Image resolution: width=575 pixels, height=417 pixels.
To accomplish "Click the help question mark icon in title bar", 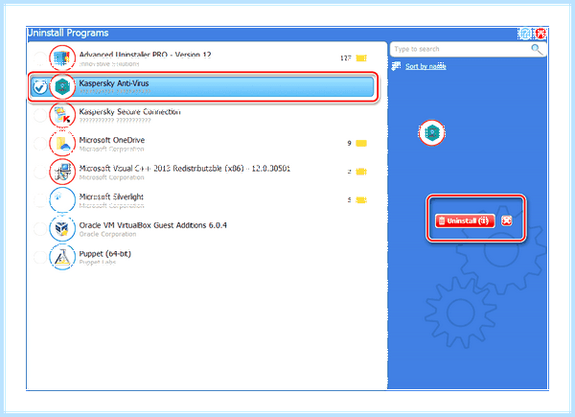I will point(525,34).
